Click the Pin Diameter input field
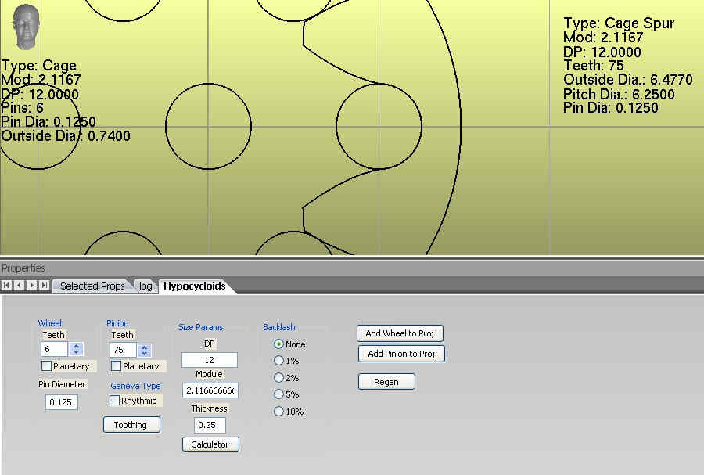This screenshot has width=704, height=475. 61,402
